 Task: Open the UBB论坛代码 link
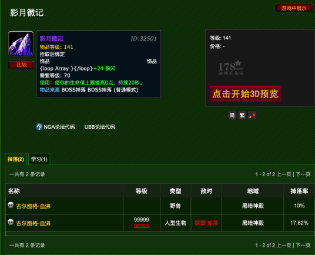click(x=100, y=127)
